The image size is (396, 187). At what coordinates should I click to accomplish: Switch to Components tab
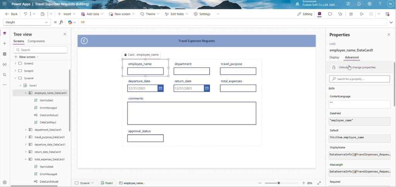point(36,41)
